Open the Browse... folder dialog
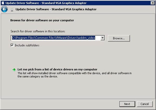The height and width of the screenshot is (110, 156). tap(119, 38)
